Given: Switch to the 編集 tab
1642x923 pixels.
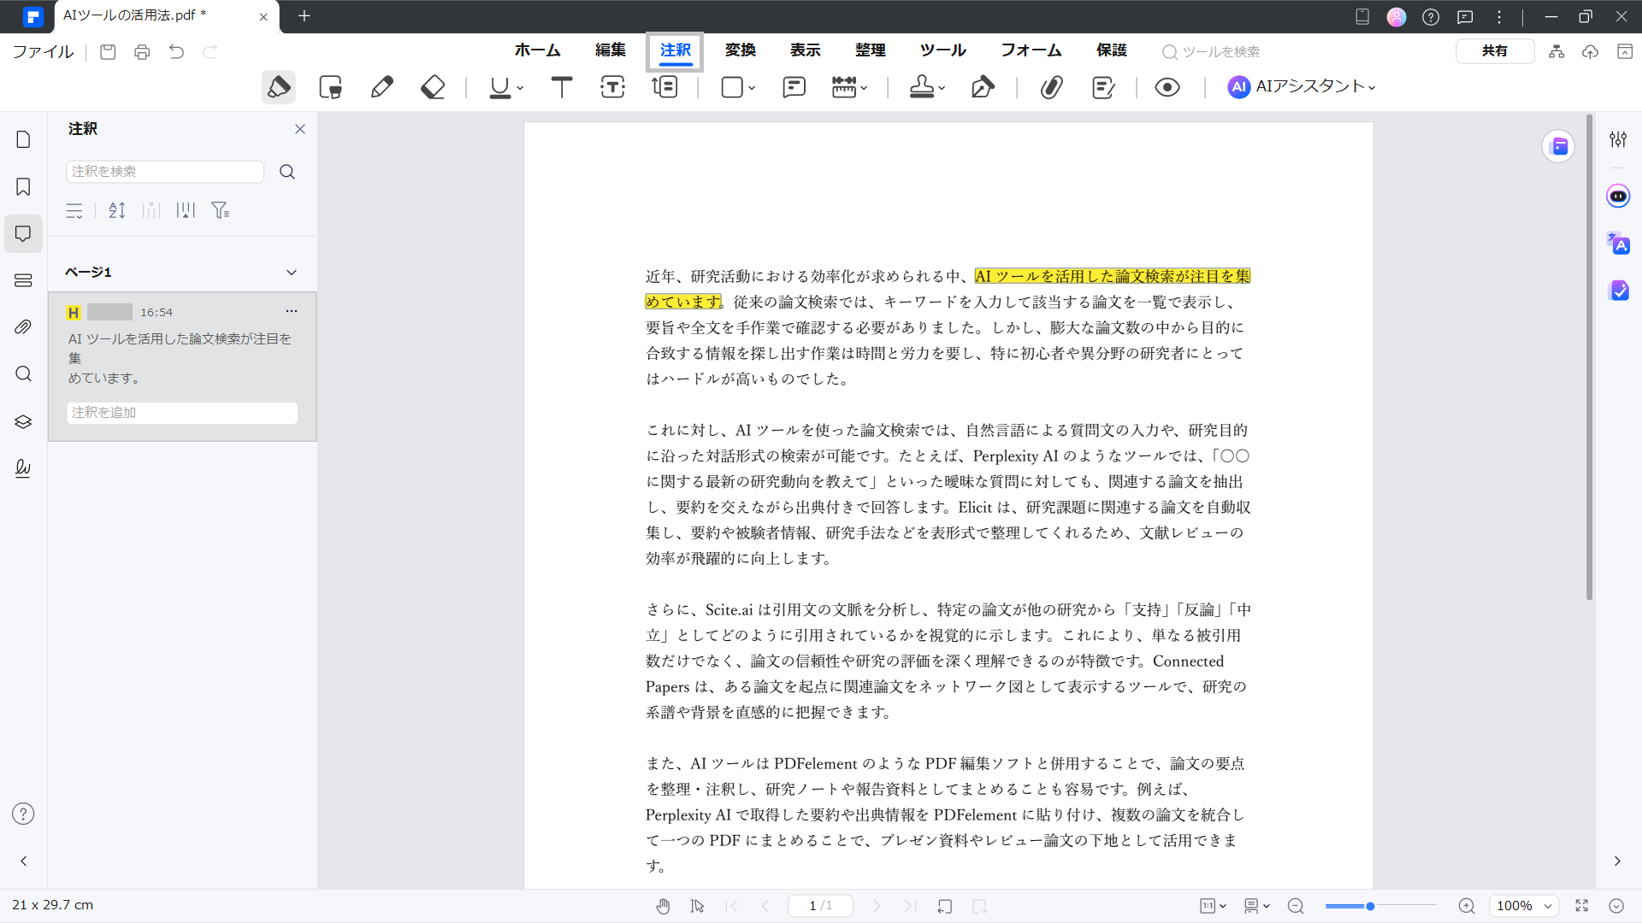Looking at the screenshot, I should 611,50.
